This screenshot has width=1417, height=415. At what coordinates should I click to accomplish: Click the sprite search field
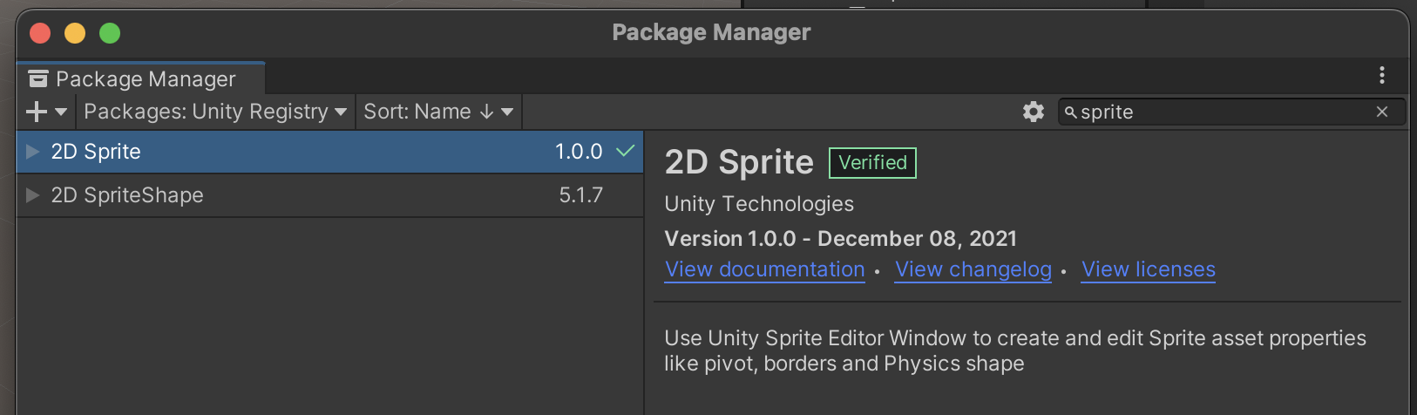1231,112
